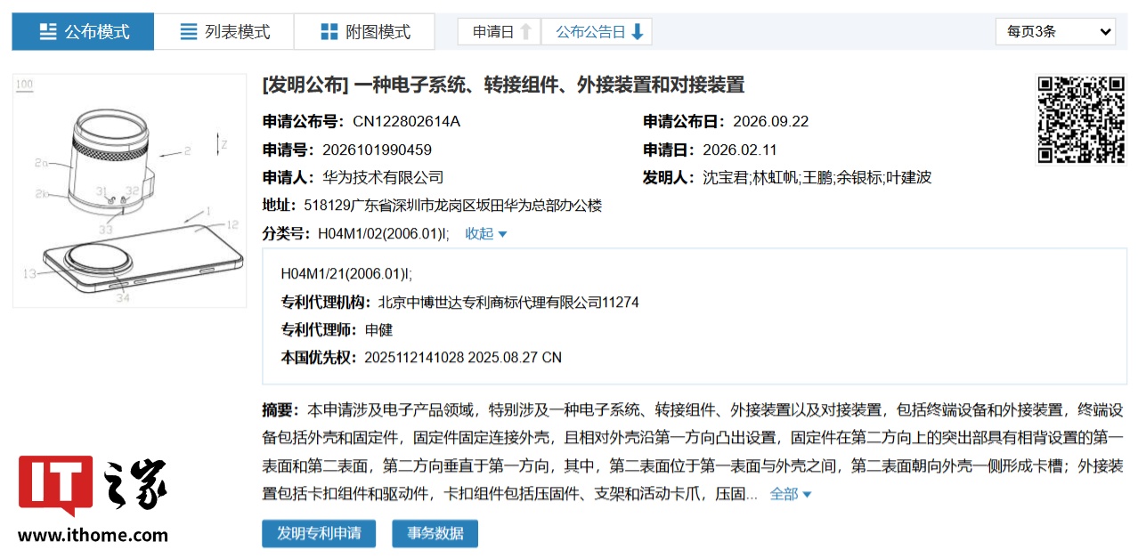Click agency 北京中博世达专利商标代理有限公司11274
Screen dimensions: 1138x558
[508, 303]
